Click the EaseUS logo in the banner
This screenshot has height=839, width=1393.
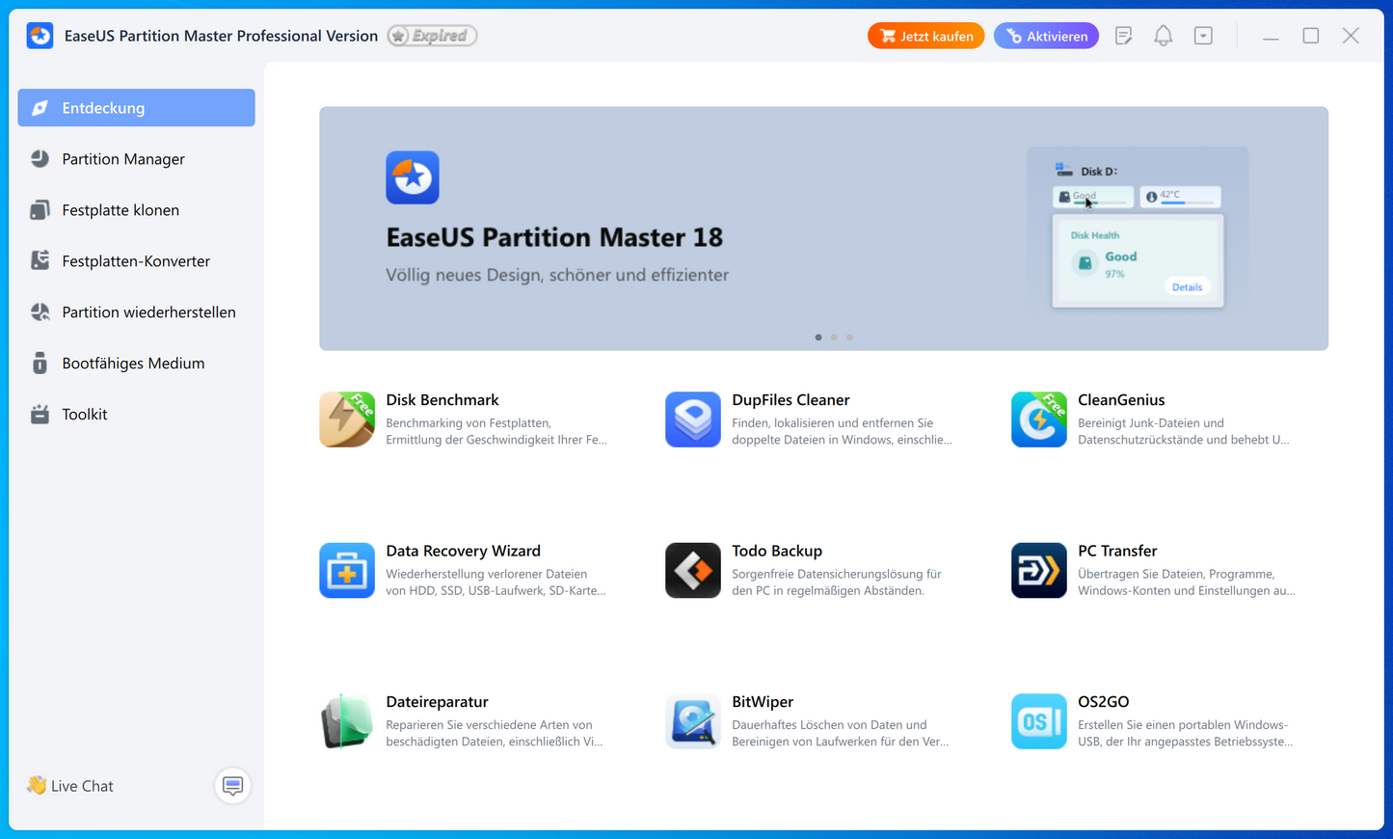(x=413, y=177)
